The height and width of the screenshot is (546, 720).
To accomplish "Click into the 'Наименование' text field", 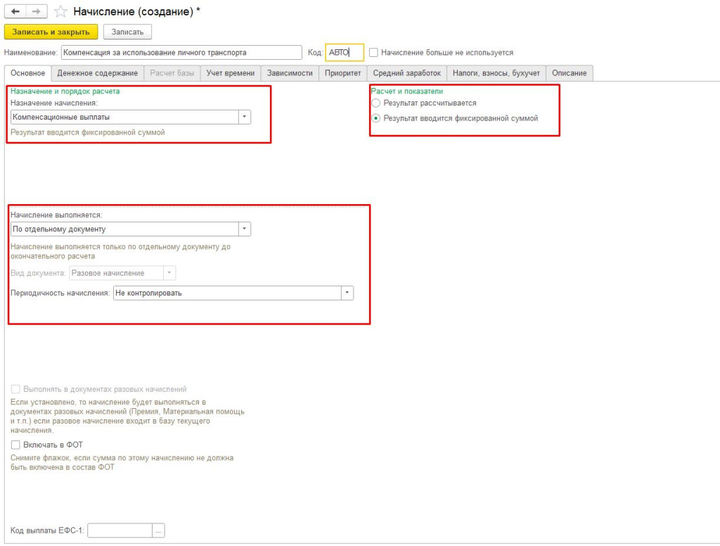I will [181, 53].
